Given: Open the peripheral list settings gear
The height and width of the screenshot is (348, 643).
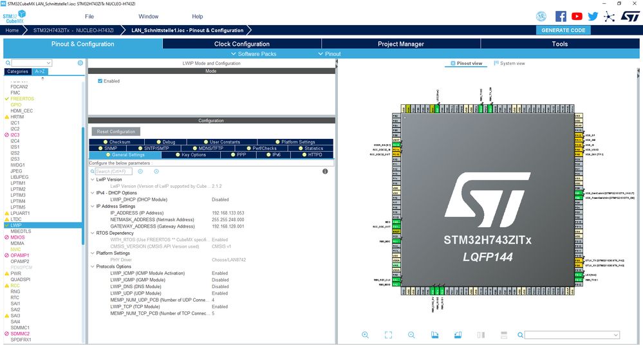Looking at the screenshot, I should pyautogui.click(x=80, y=62).
